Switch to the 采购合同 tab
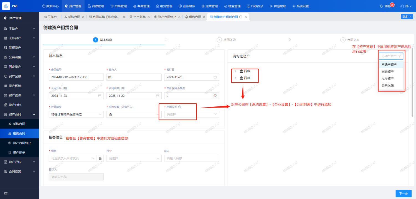This screenshot has height=199, width=416. (72, 17)
